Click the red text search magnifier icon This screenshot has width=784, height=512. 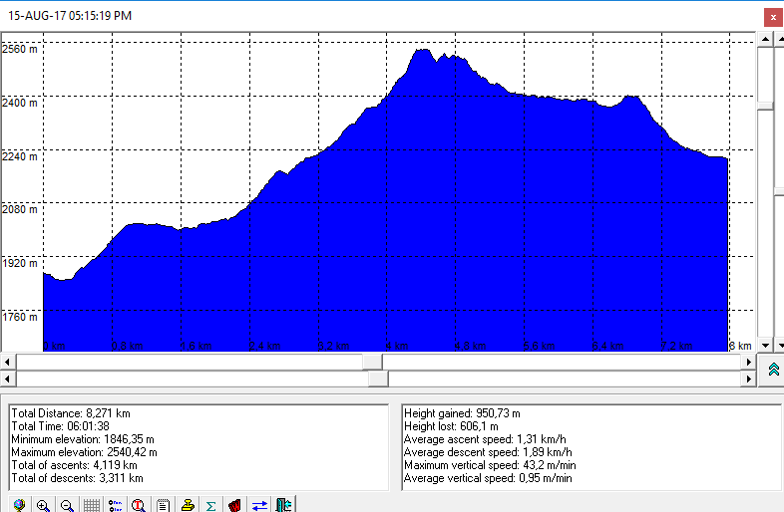(x=139, y=505)
